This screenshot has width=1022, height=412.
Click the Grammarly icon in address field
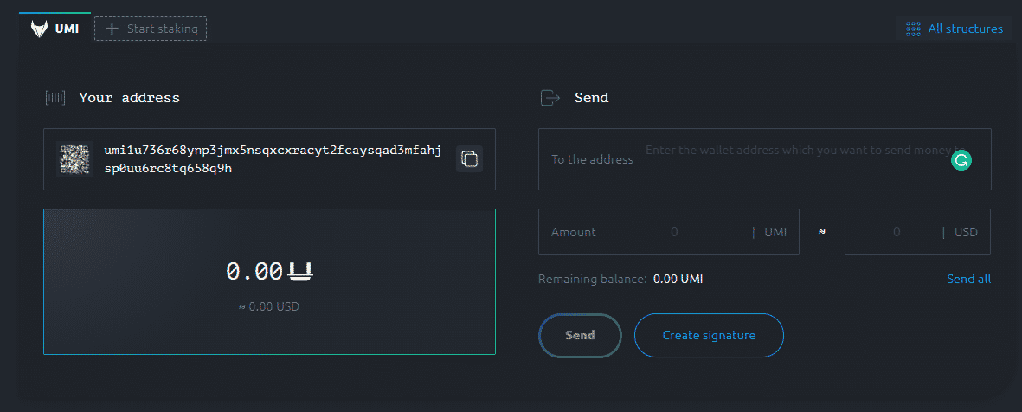961,160
